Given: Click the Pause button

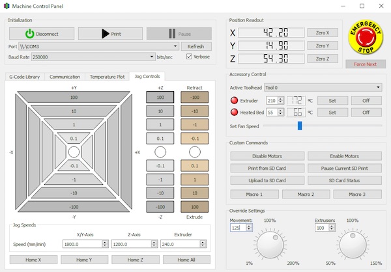Looking at the screenshot, I should [x=179, y=34].
